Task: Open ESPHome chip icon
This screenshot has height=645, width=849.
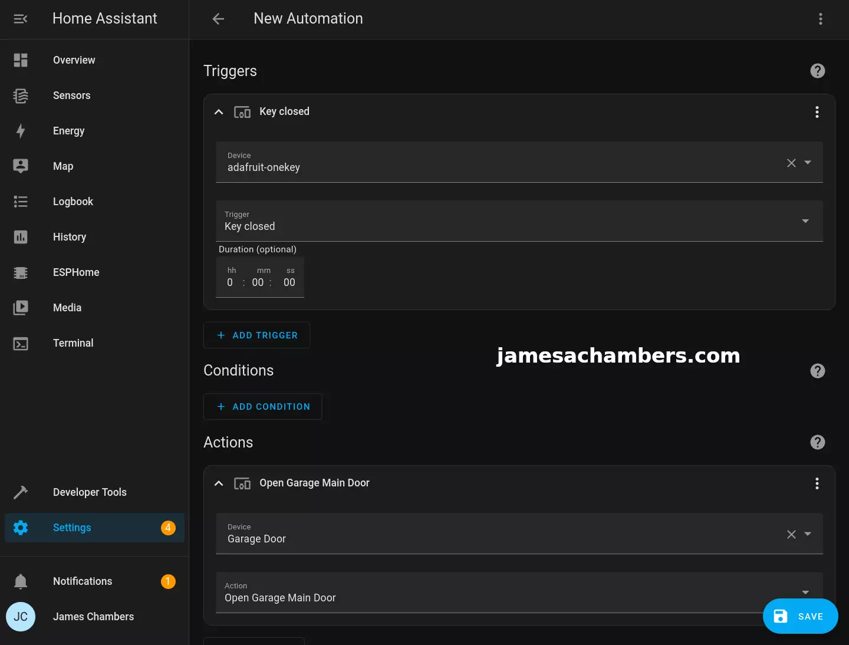Action: (x=21, y=272)
